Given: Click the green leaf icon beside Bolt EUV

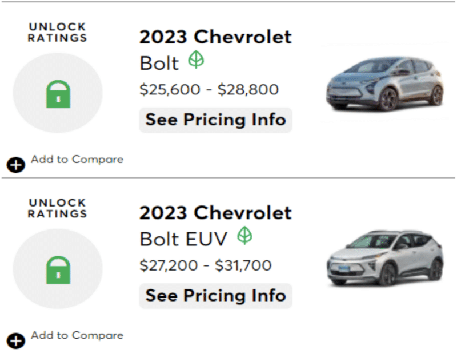Looking at the screenshot, I should [x=244, y=236].
